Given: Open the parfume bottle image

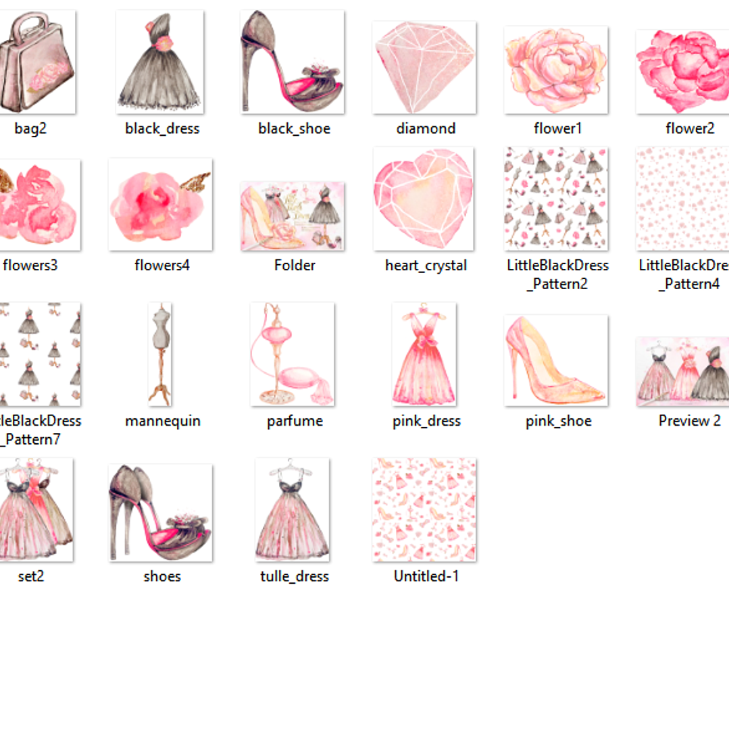Looking at the screenshot, I should click(x=292, y=354).
